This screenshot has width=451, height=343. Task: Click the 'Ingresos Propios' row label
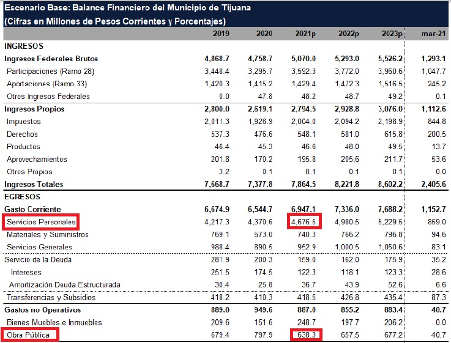34,109
